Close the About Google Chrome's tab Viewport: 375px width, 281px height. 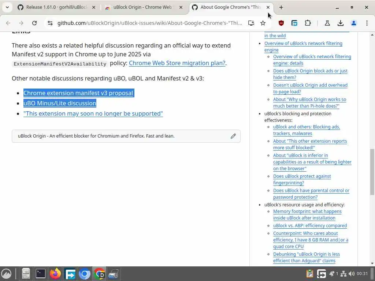pos(268,7)
